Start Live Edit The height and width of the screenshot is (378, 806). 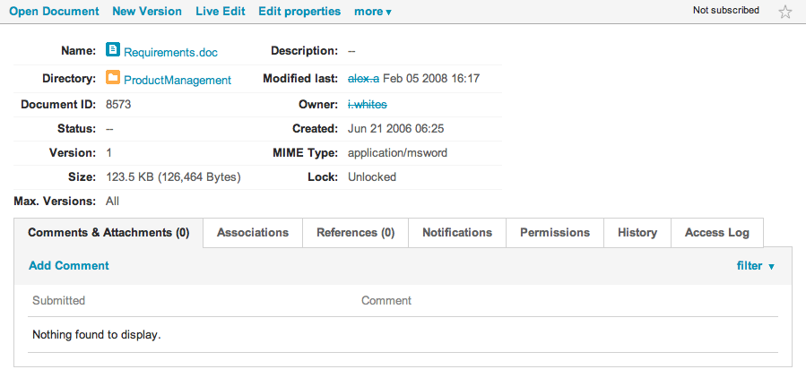221,12
